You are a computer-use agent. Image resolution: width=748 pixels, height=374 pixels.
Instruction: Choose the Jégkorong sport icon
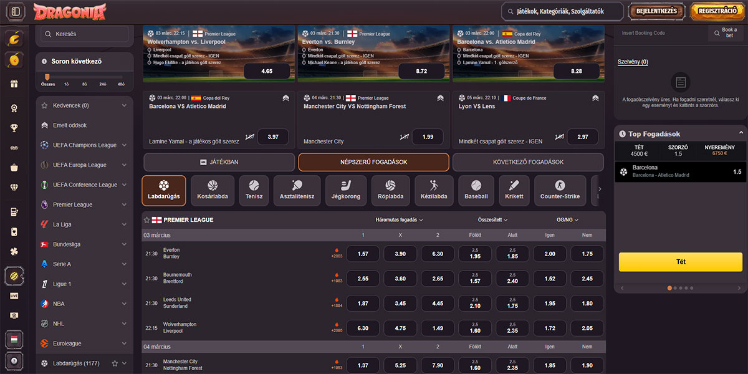tap(345, 190)
